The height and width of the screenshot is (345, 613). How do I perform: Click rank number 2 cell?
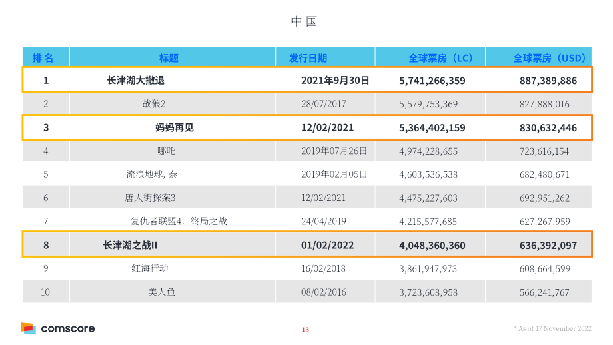click(46, 104)
